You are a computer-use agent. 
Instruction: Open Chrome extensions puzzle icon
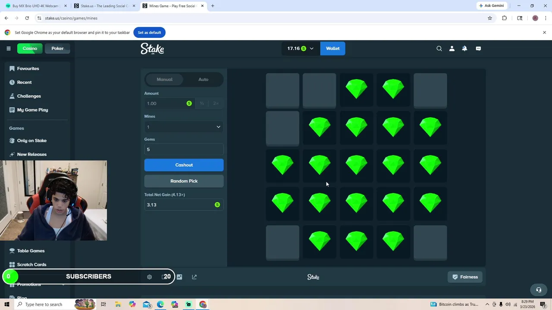pyautogui.click(x=504, y=18)
